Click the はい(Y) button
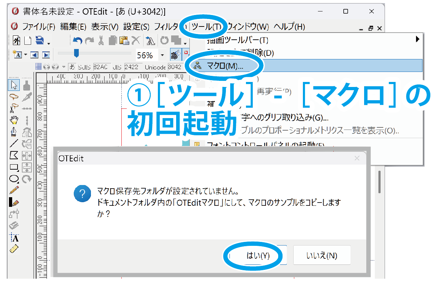The width and height of the screenshot is (435, 282). point(258,256)
